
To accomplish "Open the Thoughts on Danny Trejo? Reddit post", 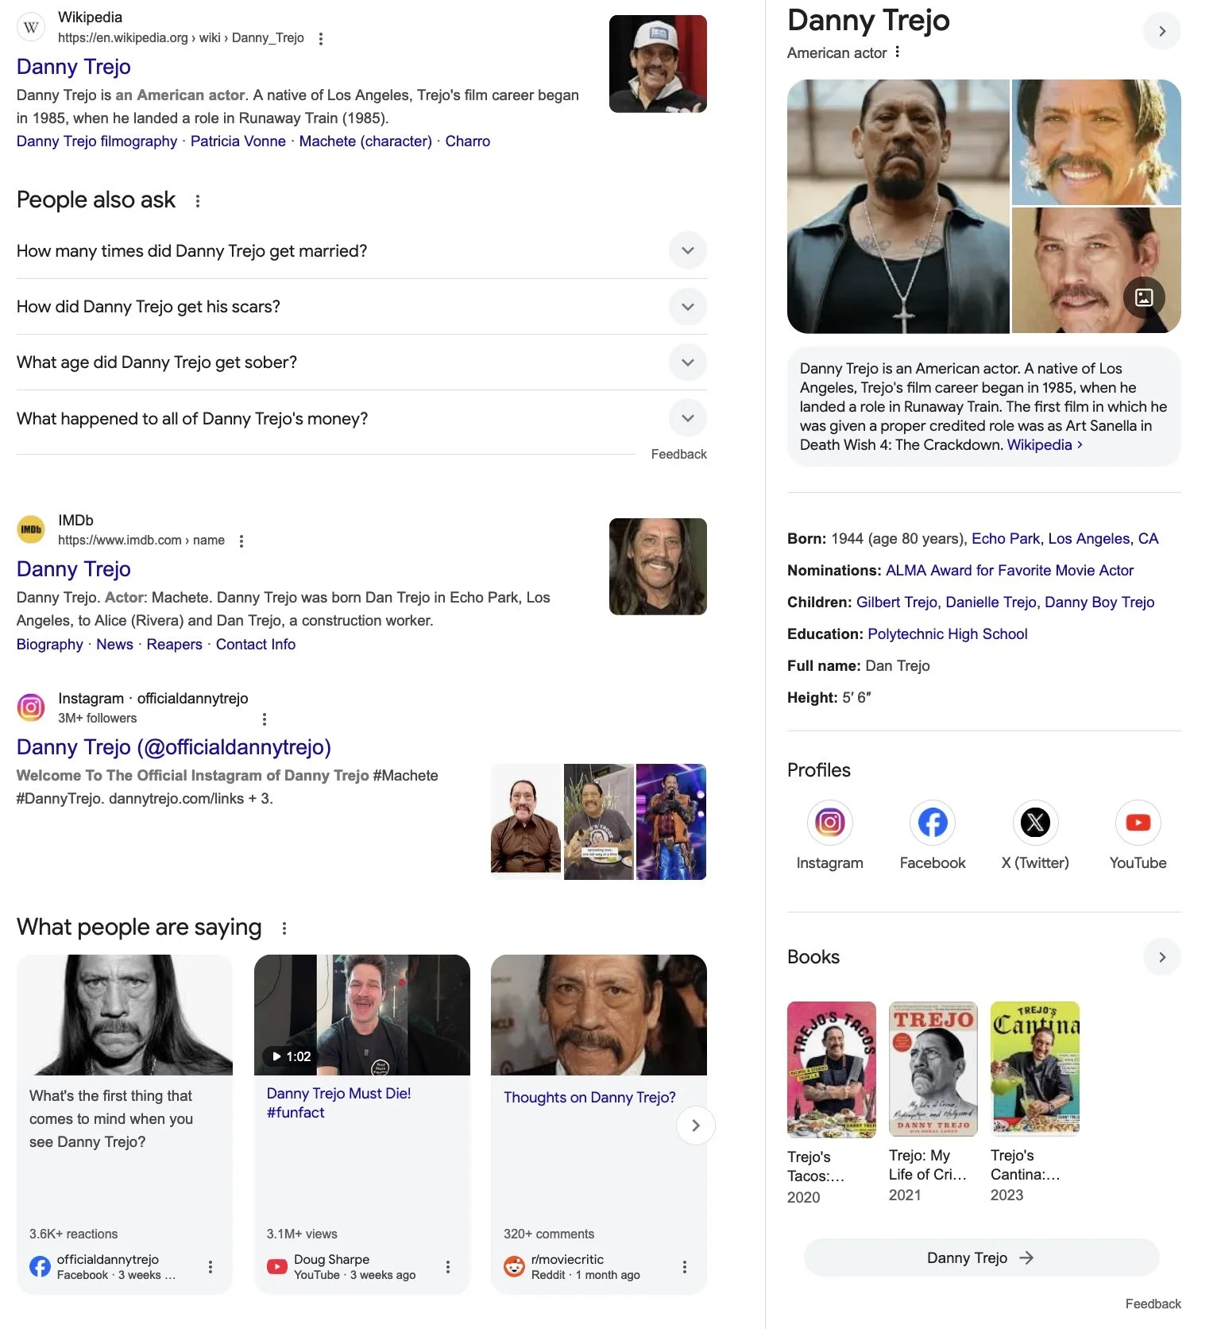I will coord(589,1097).
